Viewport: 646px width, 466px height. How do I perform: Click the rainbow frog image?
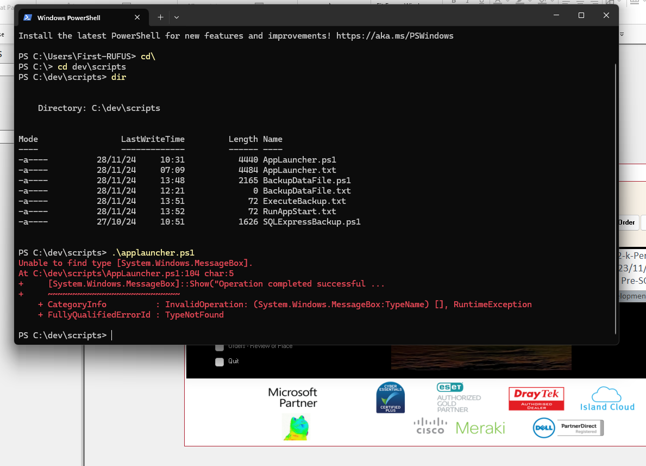[296, 427]
